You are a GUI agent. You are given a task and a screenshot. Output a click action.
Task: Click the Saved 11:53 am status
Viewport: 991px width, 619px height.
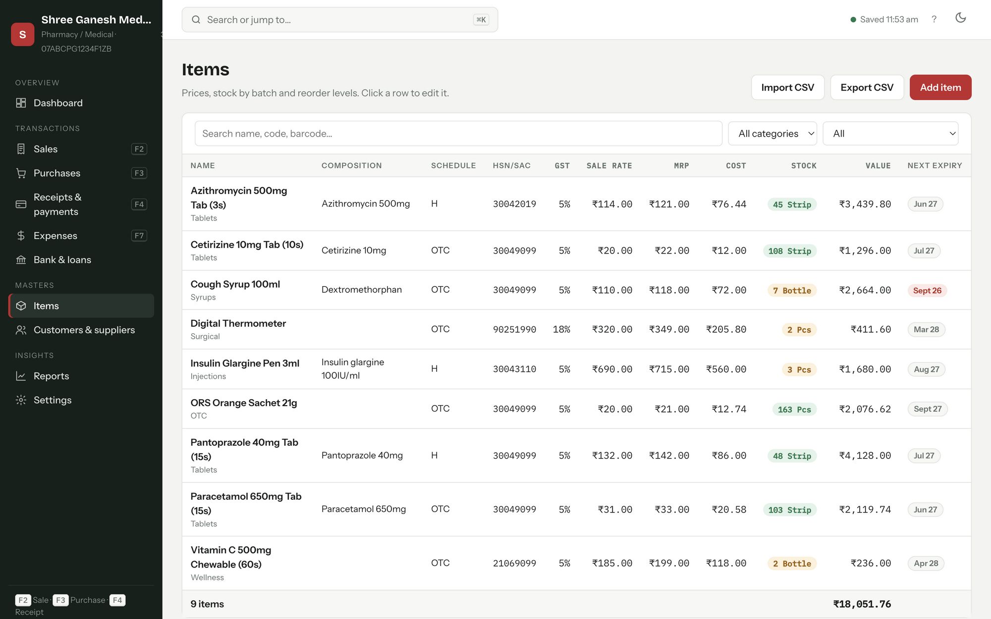coord(884,19)
